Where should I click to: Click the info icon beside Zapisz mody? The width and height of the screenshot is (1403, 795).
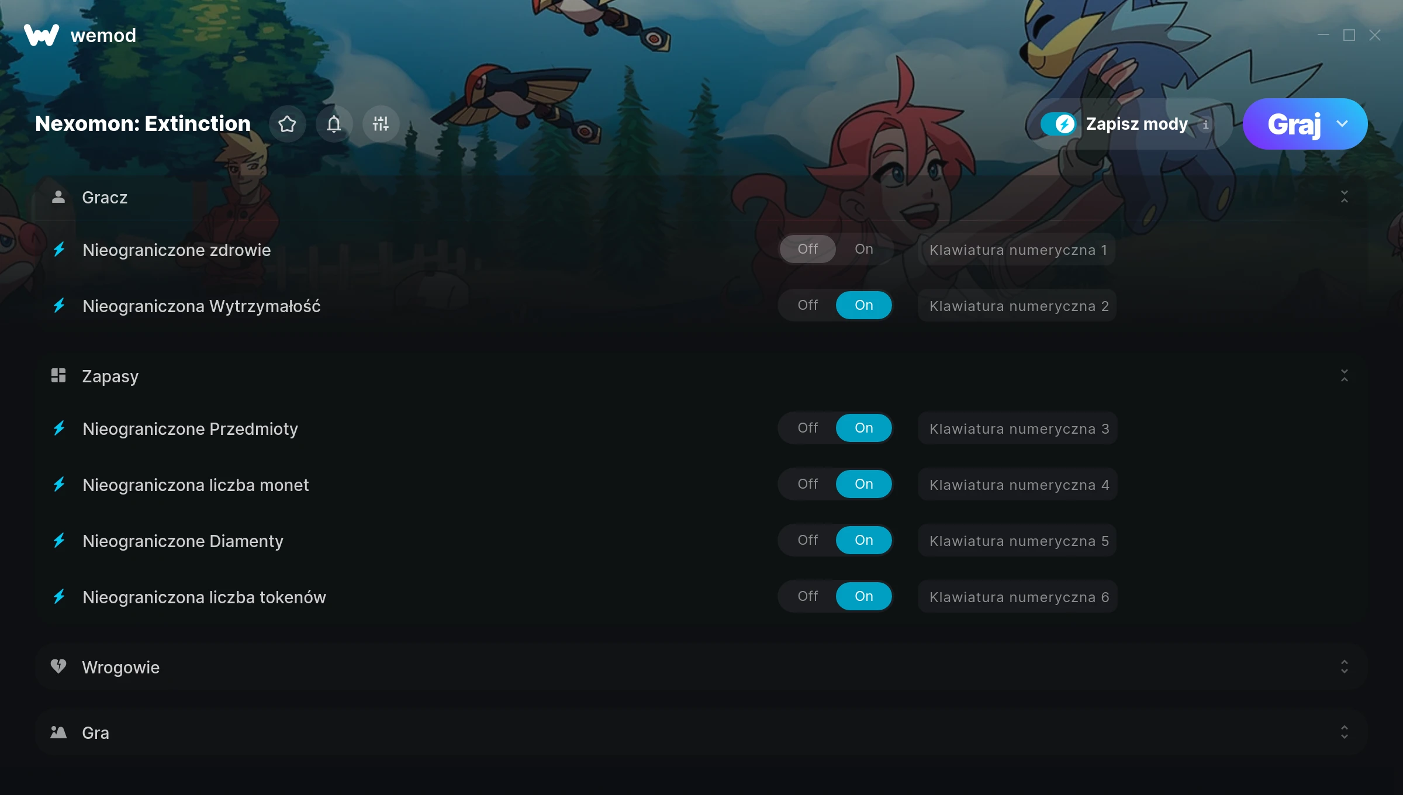pyautogui.click(x=1205, y=125)
